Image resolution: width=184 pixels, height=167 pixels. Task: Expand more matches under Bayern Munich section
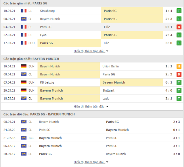coord(91,107)
